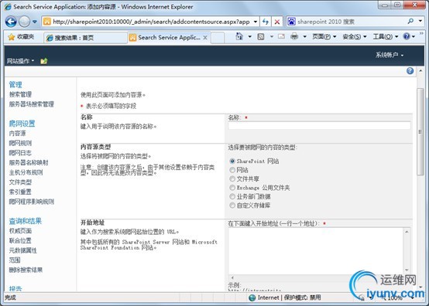Click the page scroll up arrow
This screenshot has width=429, height=306.
tap(420, 71)
